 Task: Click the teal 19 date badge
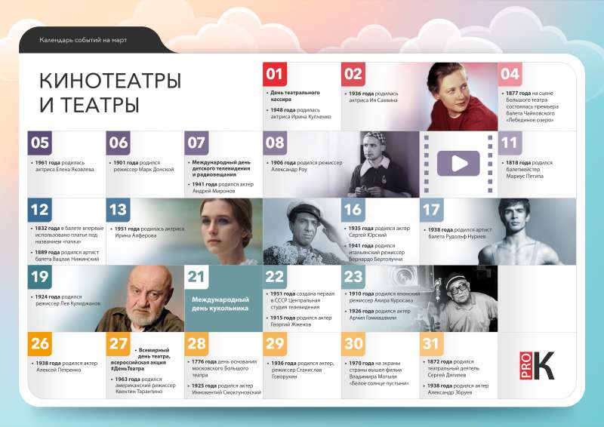[x=39, y=277]
